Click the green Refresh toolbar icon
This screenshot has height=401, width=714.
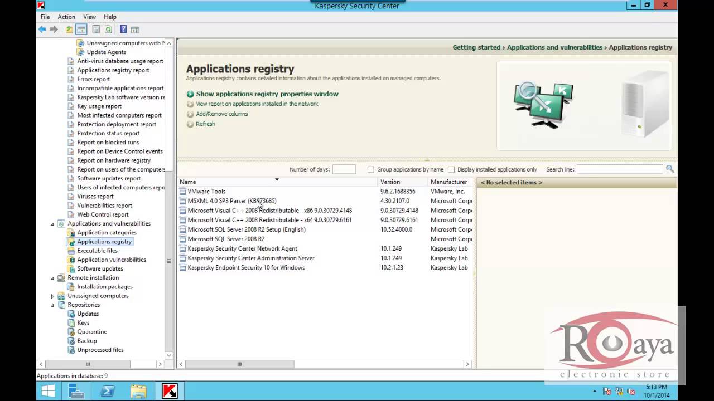pos(108,30)
